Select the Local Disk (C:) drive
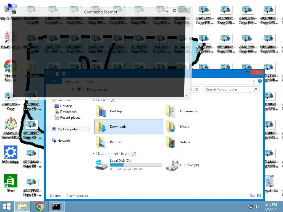This screenshot has height=212, width=283. point(129,165)
